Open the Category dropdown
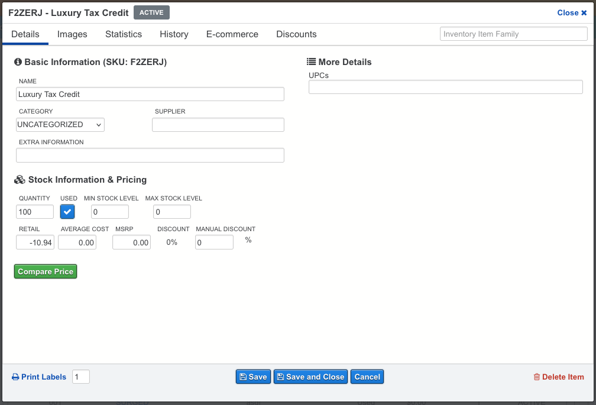Viewport: 596px width, 405px height. pos(60,125)
